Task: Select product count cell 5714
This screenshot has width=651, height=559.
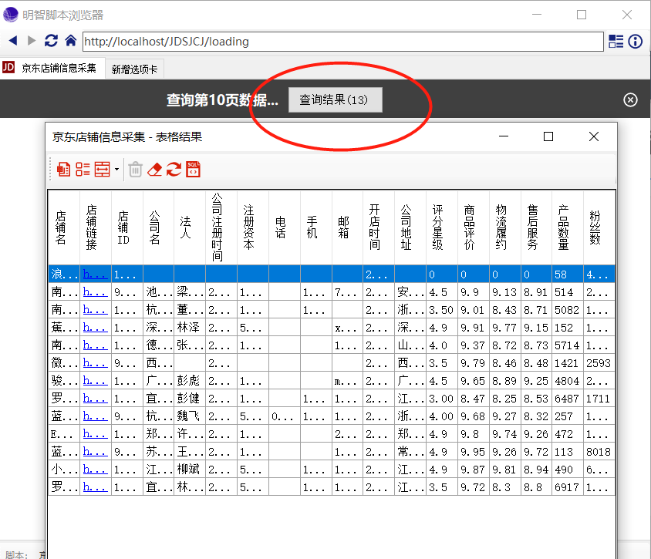Action: 568,345
